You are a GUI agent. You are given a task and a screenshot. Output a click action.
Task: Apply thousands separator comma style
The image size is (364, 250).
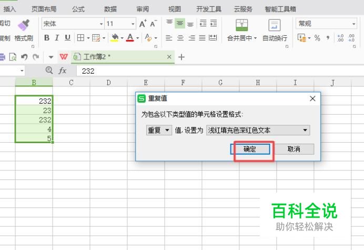point(328,38)
